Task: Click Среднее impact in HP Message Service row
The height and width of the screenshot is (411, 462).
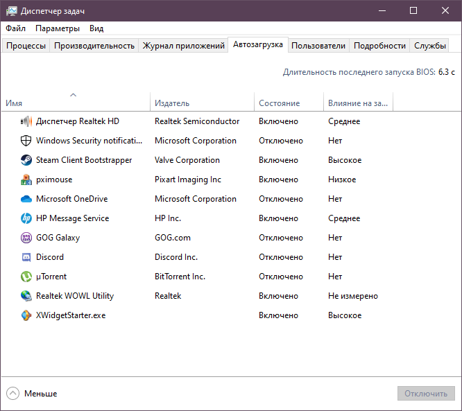Action: coord(344,218)
